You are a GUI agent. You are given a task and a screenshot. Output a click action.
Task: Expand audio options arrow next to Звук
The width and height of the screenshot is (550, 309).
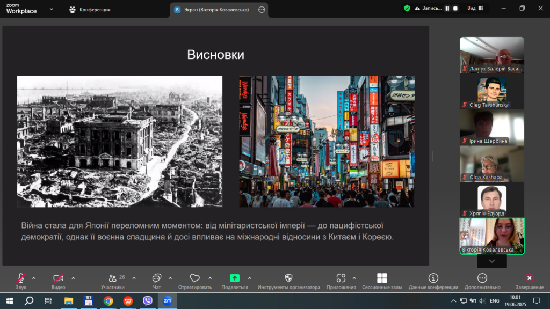(34, 278)
